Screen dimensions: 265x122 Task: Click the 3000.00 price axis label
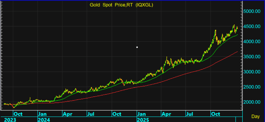click(253, 72)
